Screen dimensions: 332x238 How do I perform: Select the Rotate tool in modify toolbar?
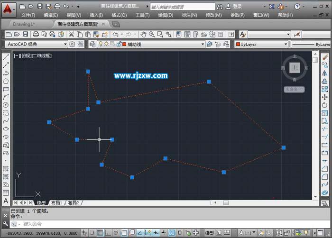coord(324,105)
